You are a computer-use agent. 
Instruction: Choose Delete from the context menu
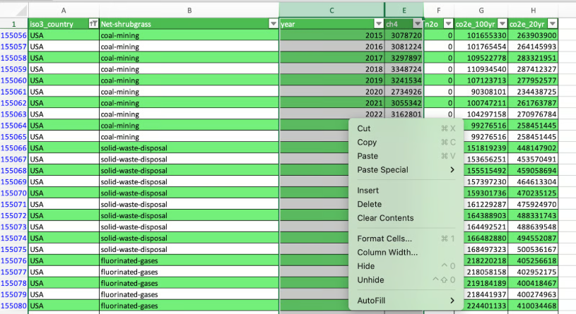tap(368, 205)
